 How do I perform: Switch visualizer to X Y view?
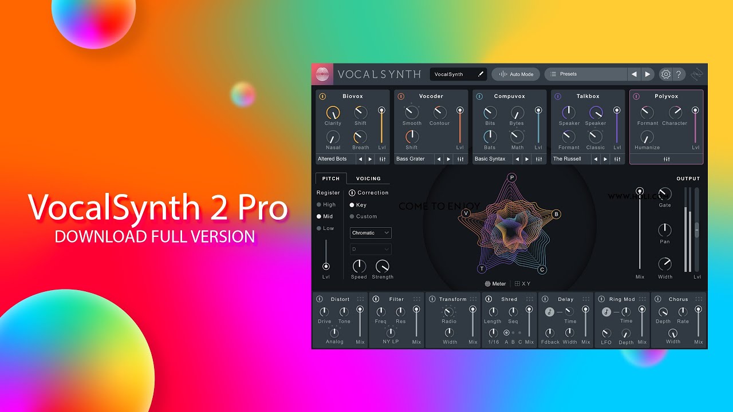522,284
